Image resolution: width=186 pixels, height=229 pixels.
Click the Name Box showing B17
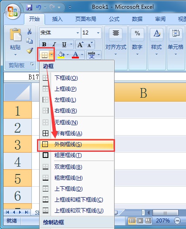(22, 77)
